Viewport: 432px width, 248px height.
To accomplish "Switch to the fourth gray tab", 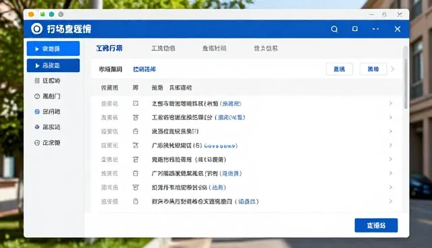I will 265,49.
